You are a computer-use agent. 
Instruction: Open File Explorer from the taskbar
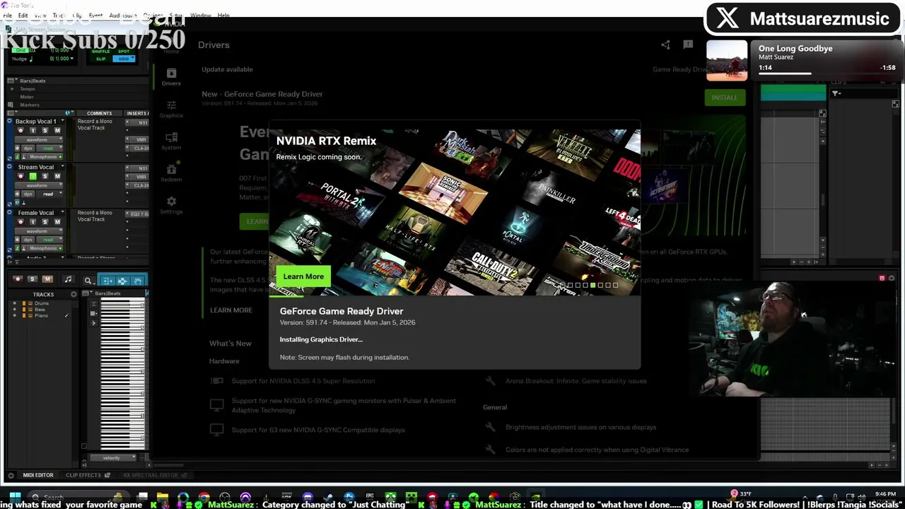(x=163, y=497)
